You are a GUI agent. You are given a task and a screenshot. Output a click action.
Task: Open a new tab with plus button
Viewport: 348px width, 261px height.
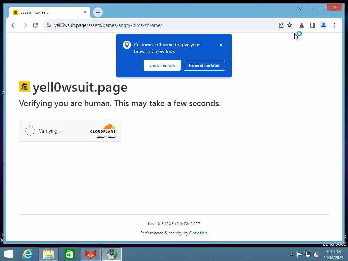coord(98,12)
